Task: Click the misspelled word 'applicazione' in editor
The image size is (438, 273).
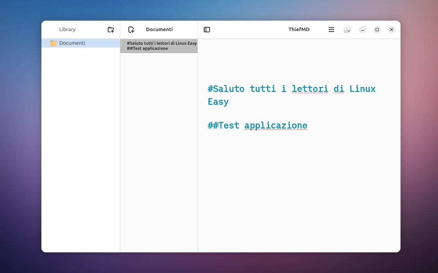Action: [x=276, y=125]
